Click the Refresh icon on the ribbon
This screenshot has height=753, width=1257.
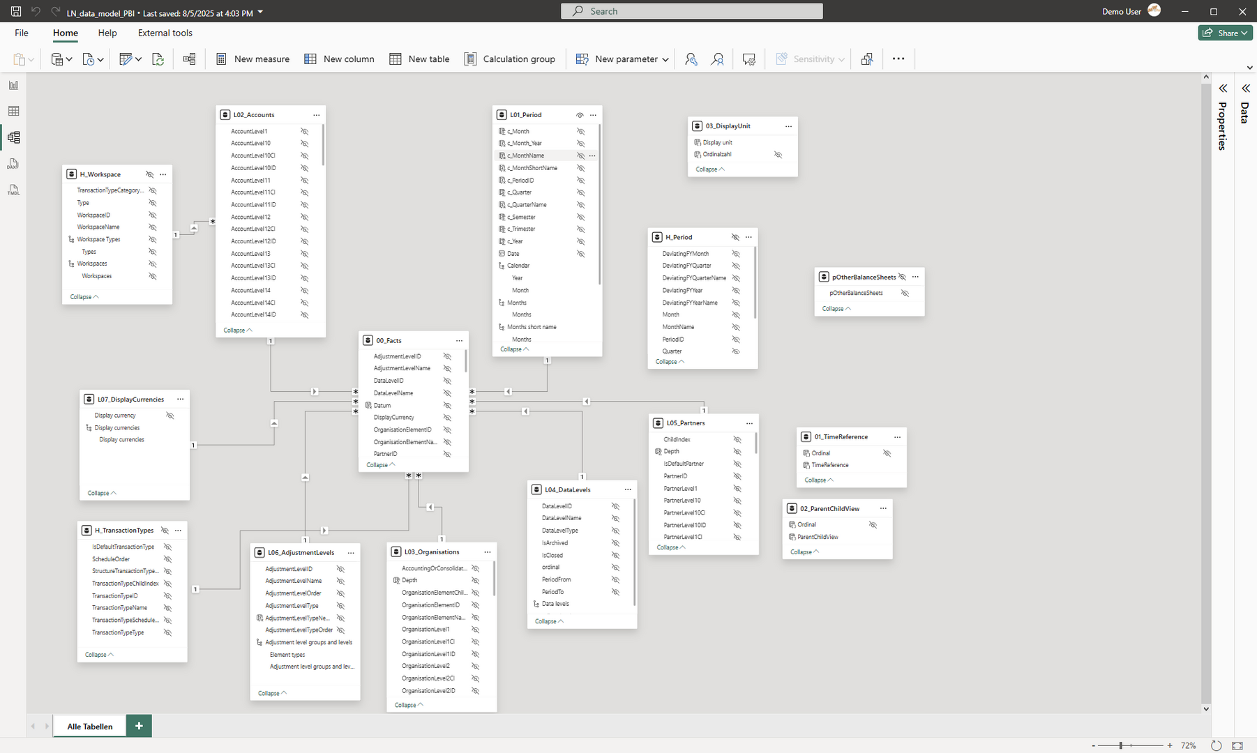(158, 59)
